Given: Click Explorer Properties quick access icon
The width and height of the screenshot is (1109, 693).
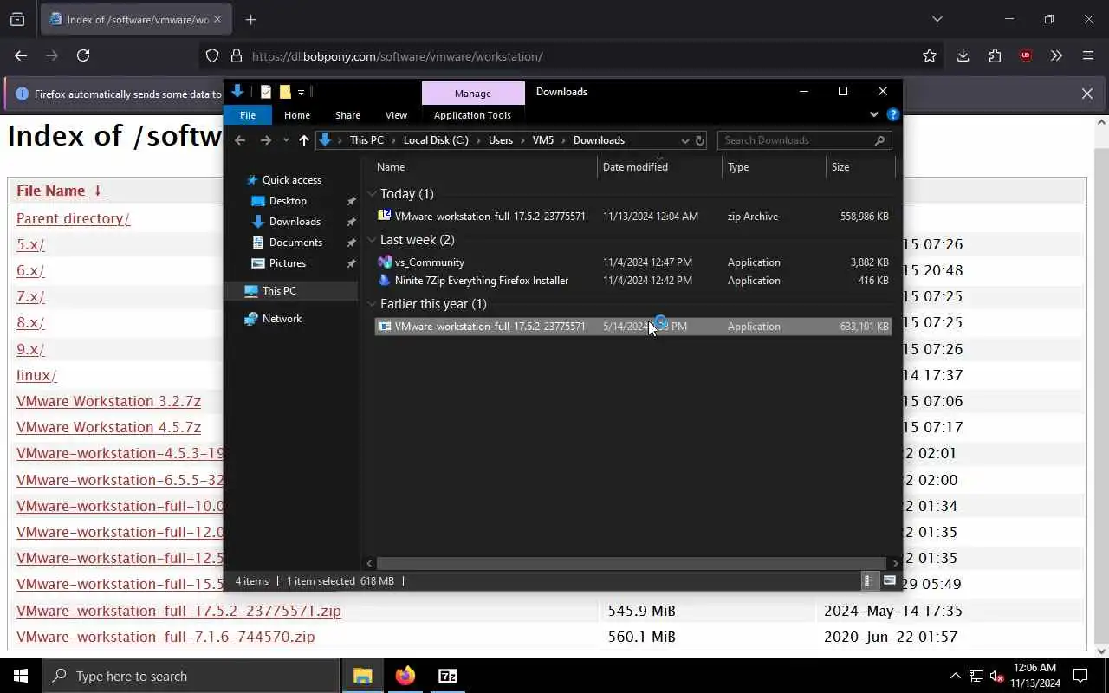Looking at the screenshot, I should [266, 92].
